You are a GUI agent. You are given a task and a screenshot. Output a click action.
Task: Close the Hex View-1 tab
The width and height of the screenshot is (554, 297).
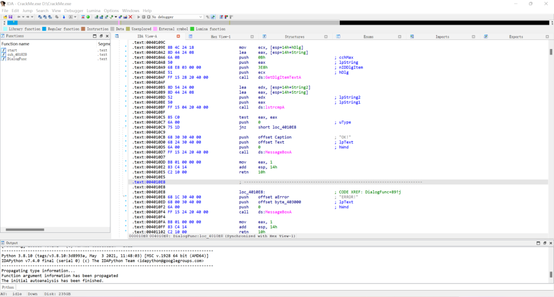point(251,36)
